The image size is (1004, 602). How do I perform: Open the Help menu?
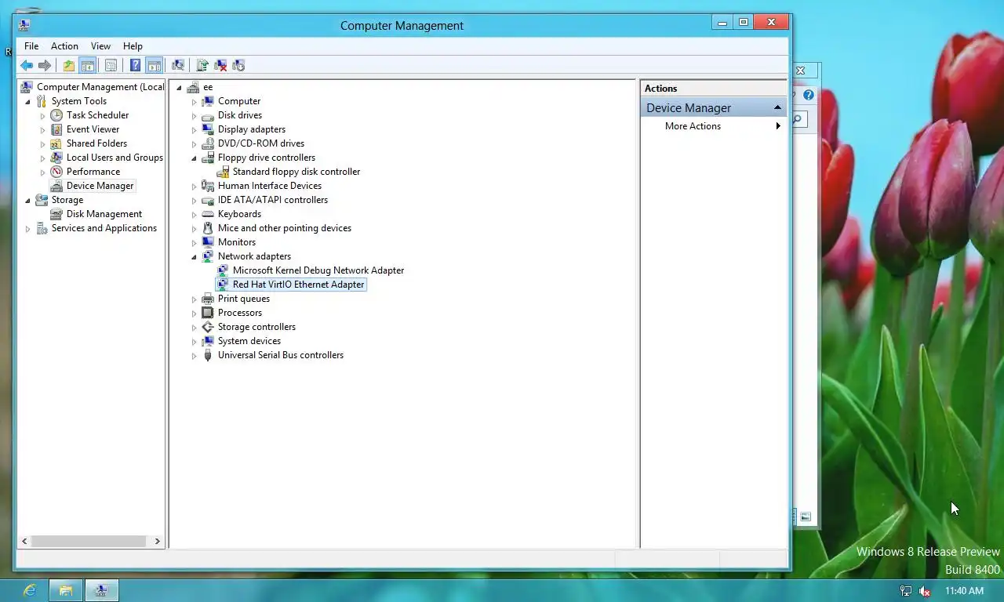tap(133, 46)
